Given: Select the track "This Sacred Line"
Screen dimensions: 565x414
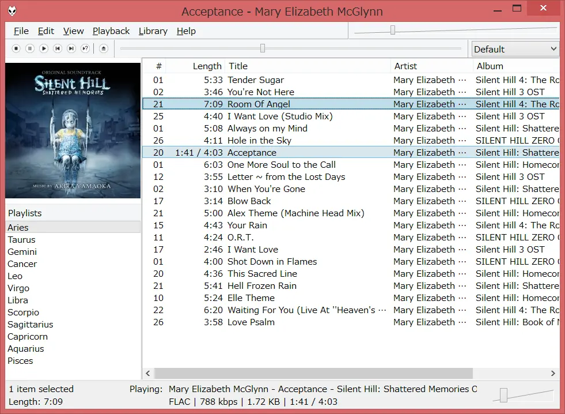Looking at the screenshot, I should (351, 274).
